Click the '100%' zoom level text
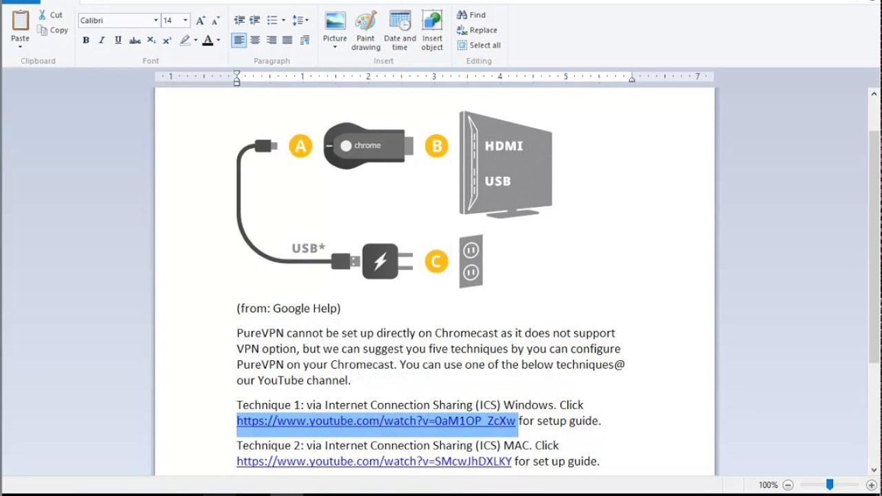Viewport: 882px width, 496px height. [x=768, y=485]
